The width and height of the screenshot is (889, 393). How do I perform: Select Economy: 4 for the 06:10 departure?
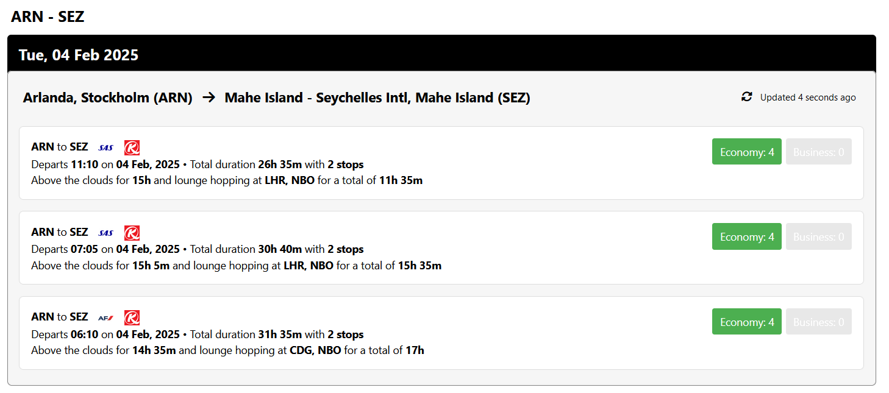[x=746, y=322]
